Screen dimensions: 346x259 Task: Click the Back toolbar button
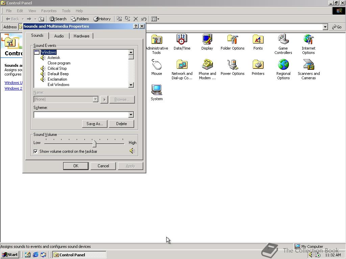coord(13,19)
